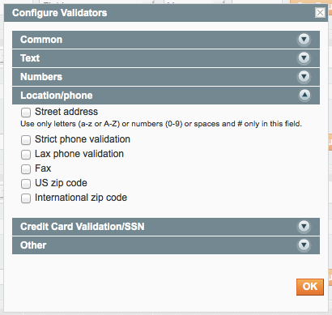Confirm with the orange OK button

click(310, 287)
